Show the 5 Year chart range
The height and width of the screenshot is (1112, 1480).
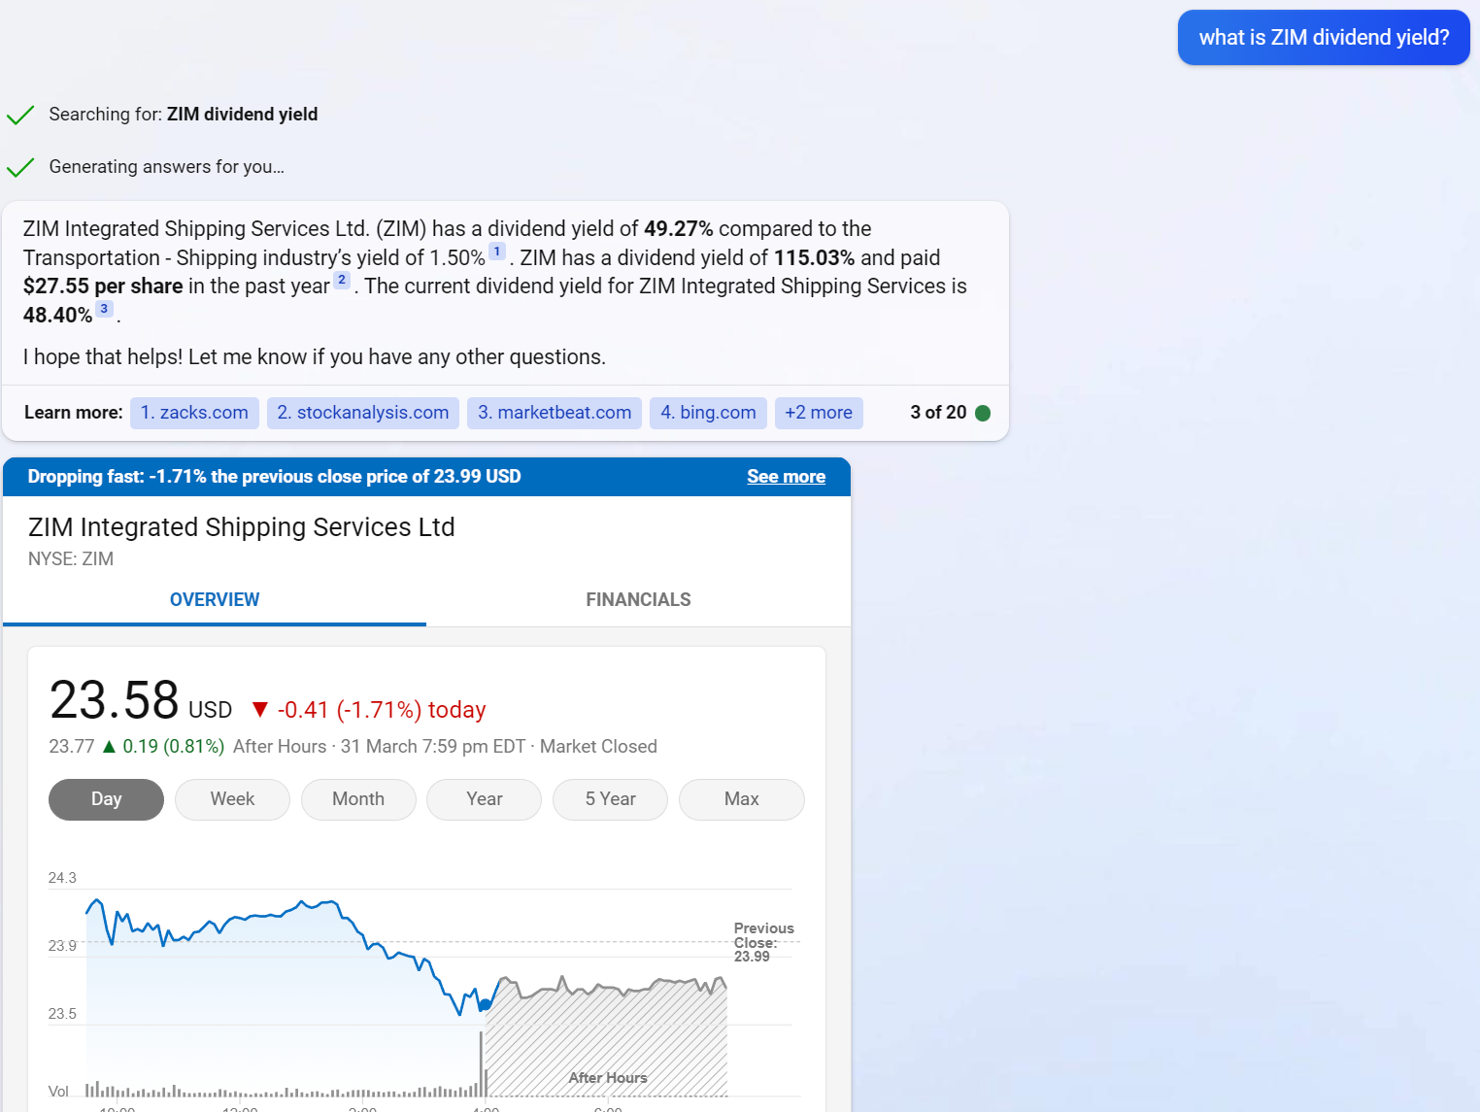click(x=610, y=799)
